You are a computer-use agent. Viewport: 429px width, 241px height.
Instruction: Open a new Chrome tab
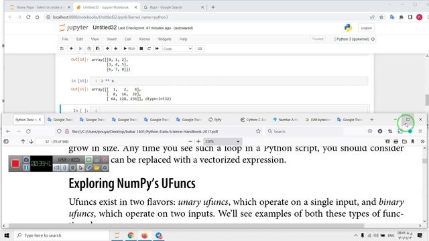click(x=213, y=7)
